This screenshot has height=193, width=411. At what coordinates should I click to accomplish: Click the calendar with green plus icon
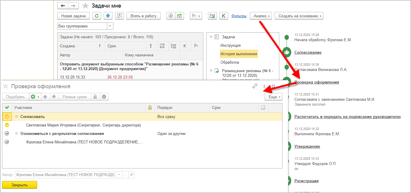179,16
